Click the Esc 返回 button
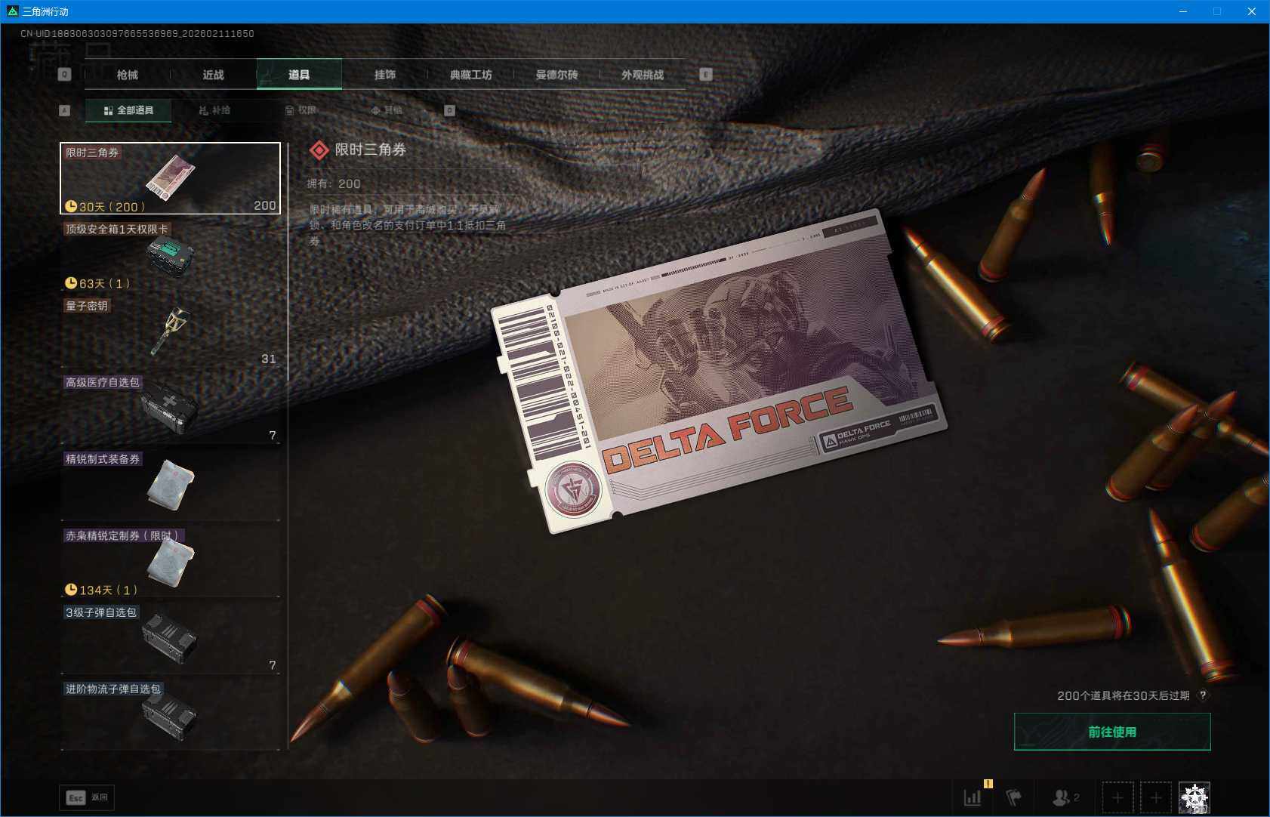 pos(87,797)
